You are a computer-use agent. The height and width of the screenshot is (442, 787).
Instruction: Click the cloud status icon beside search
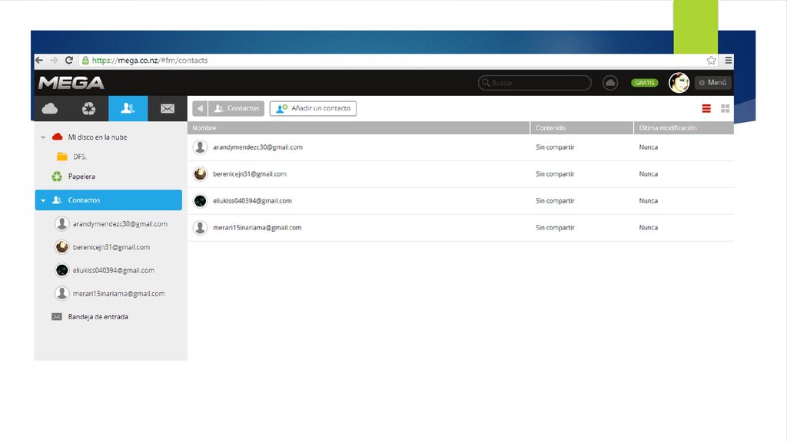click(x=610, y=83)
